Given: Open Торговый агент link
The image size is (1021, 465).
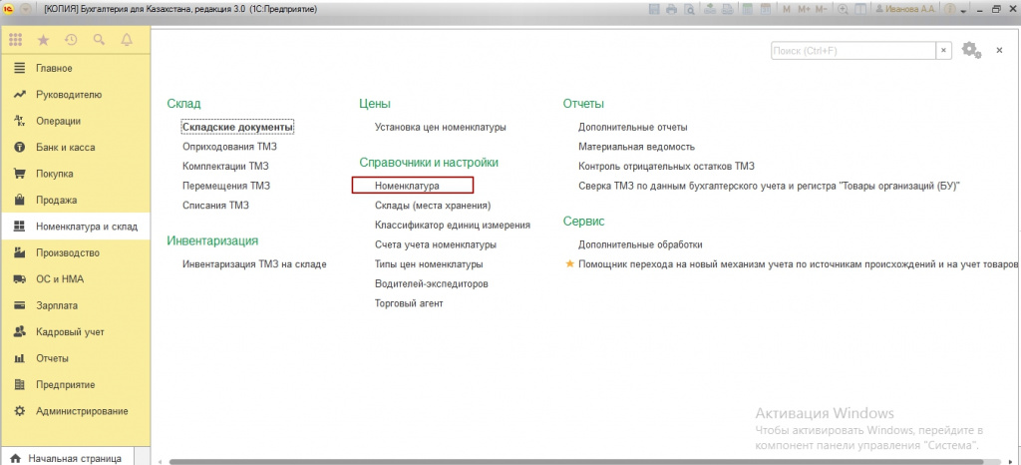Looking at the screenshot, I should [409, 303].
